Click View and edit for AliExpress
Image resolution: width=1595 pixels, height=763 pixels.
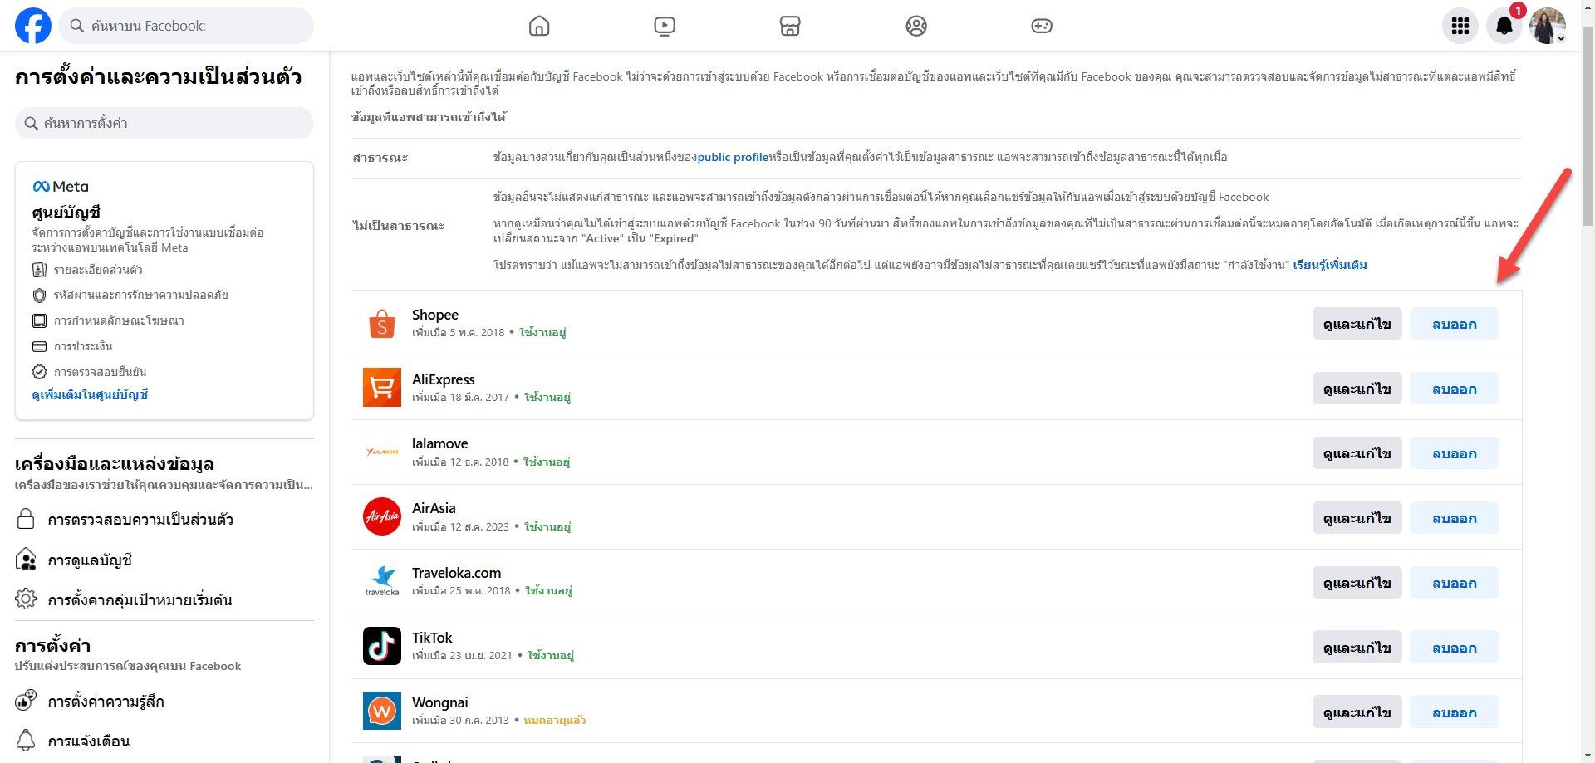(x=1357, y=389)
